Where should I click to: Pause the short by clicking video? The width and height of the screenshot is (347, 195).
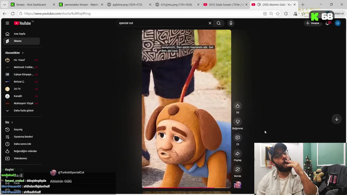pos(187,108)
